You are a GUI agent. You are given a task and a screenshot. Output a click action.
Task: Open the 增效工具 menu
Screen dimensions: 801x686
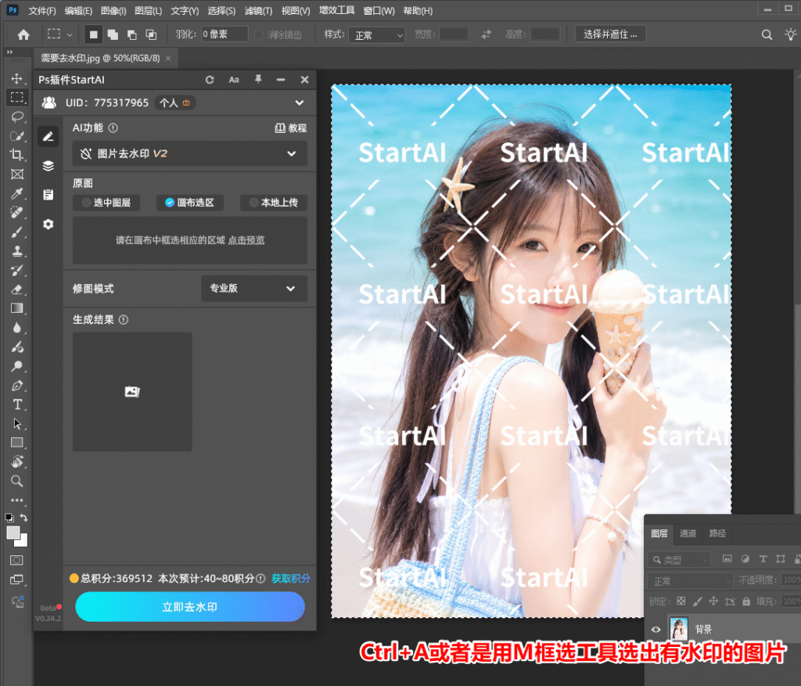coord(336,10)
